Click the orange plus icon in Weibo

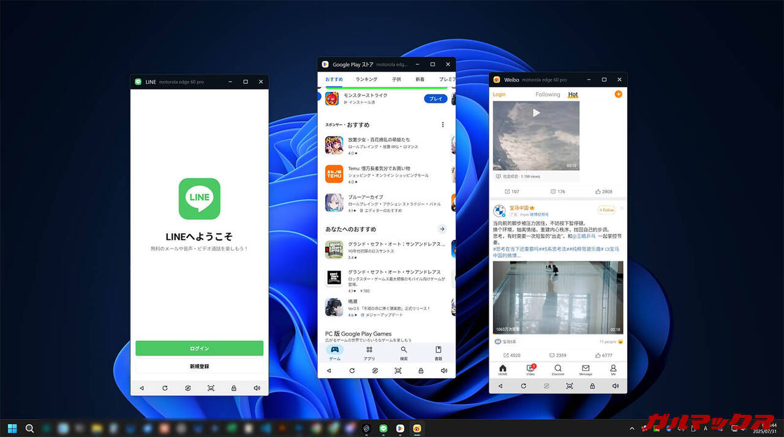[x=618, y=94]
